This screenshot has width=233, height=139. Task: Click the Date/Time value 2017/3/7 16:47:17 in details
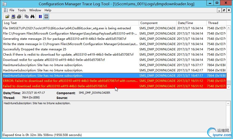tap(34, 93)
